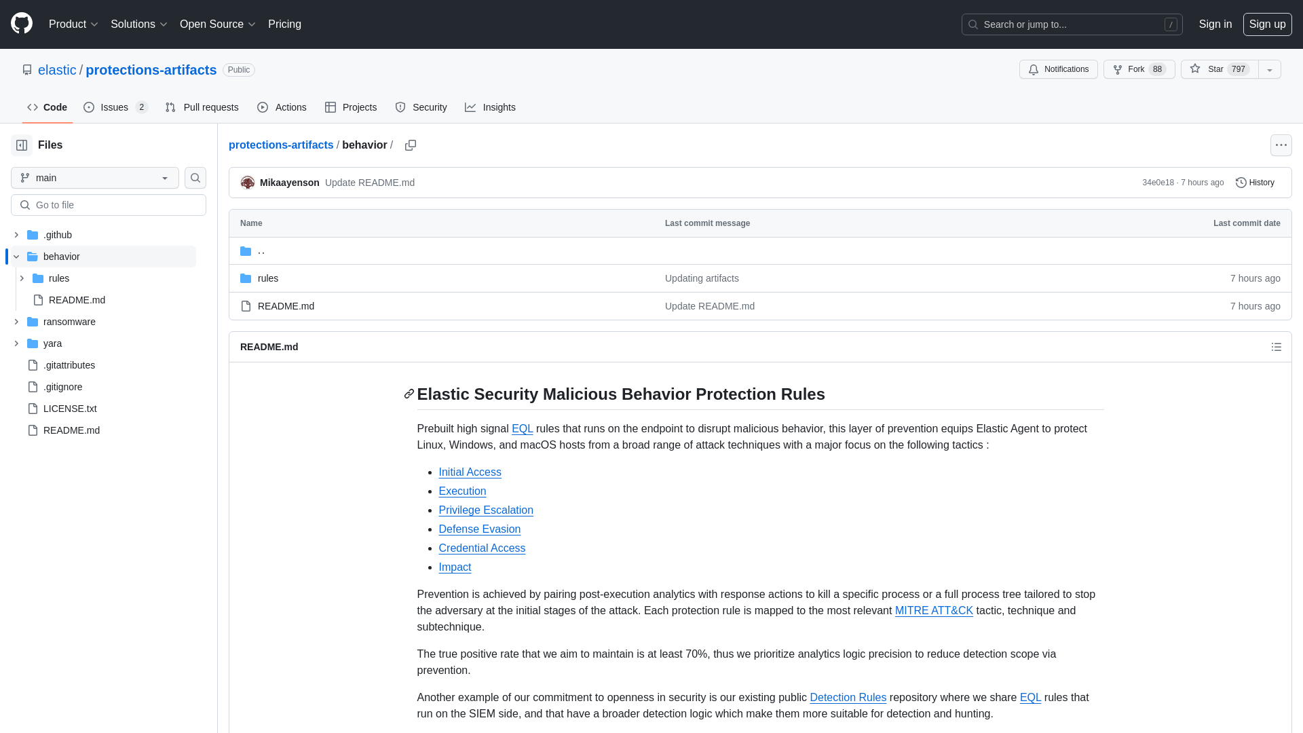Expand the ransomware folder chevron
Screen dimensions: 1303x733
(16, 322)
